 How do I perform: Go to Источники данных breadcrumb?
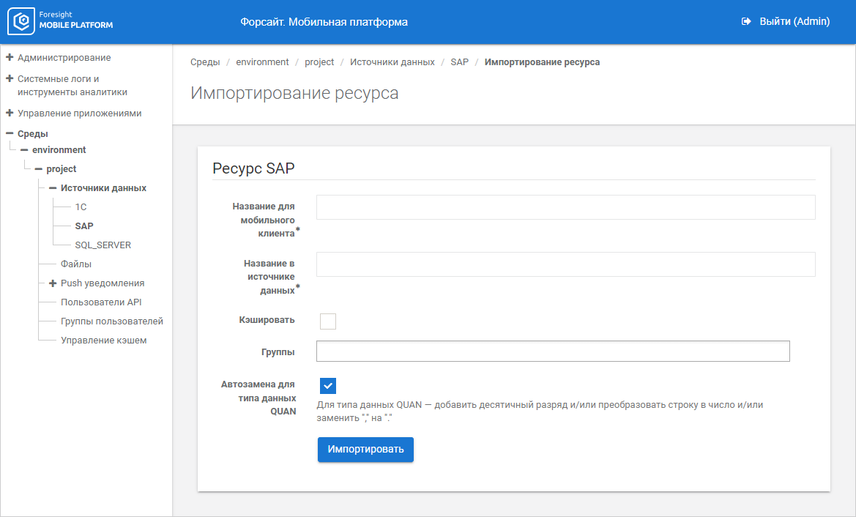(x=392, y=62)
